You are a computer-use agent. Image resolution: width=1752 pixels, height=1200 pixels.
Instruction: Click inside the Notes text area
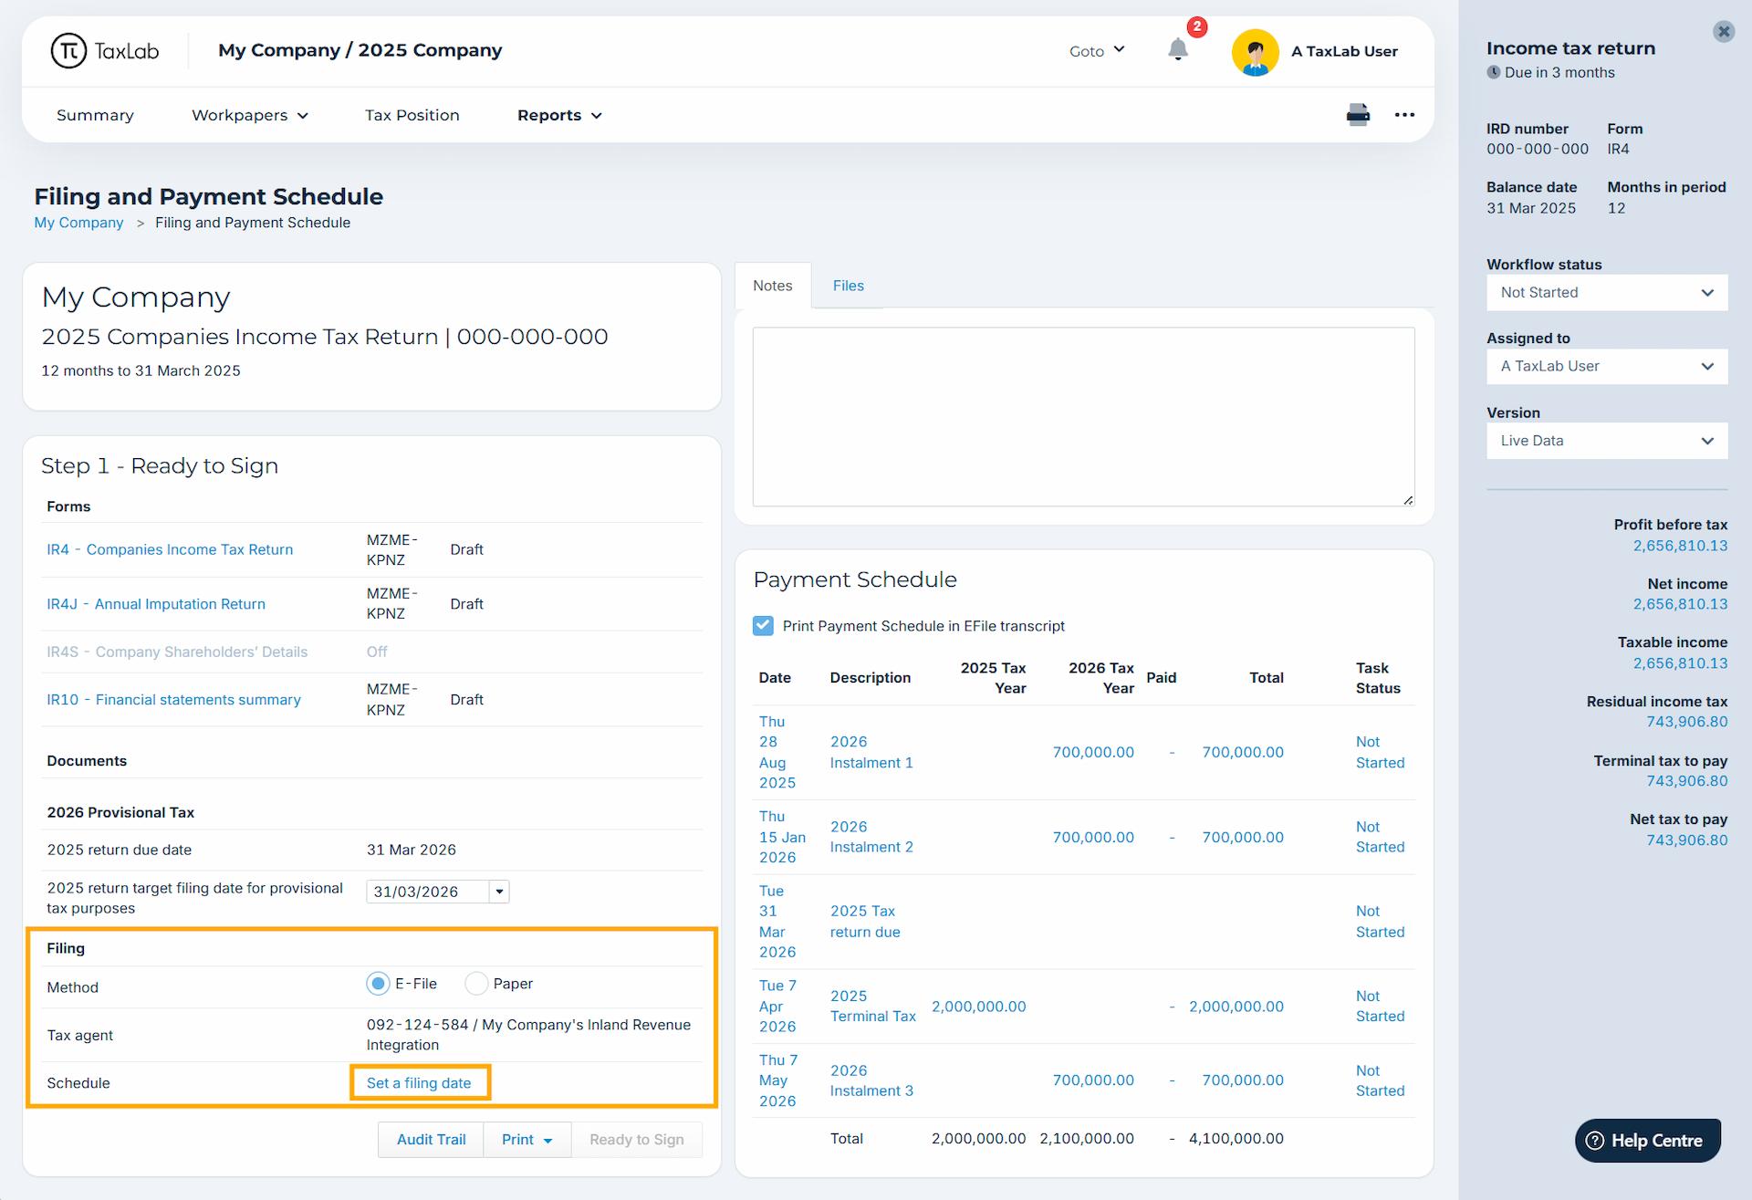1082,416
